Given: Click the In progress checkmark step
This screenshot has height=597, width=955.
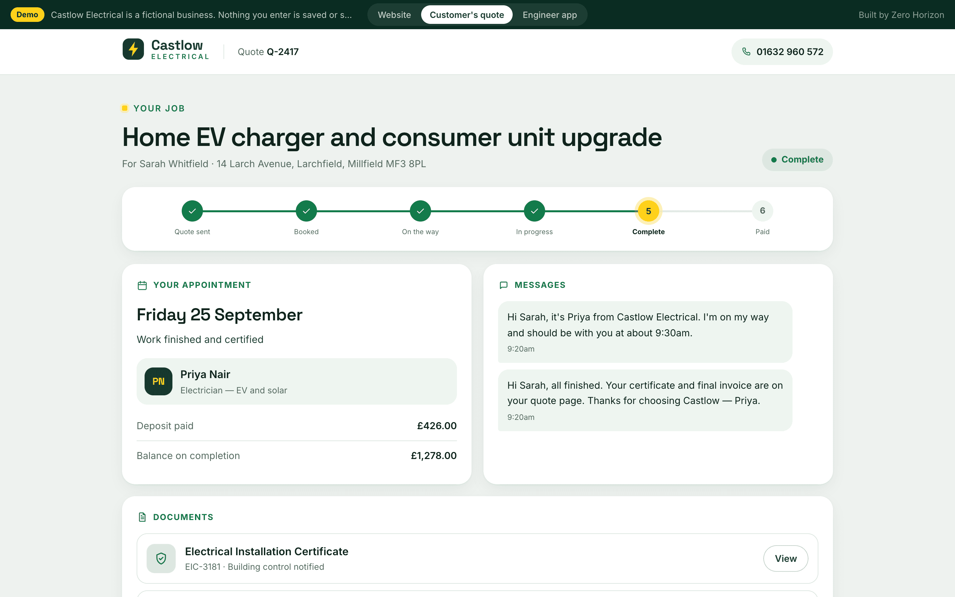Looking at the screenshot, I should [x=534, y=211].
